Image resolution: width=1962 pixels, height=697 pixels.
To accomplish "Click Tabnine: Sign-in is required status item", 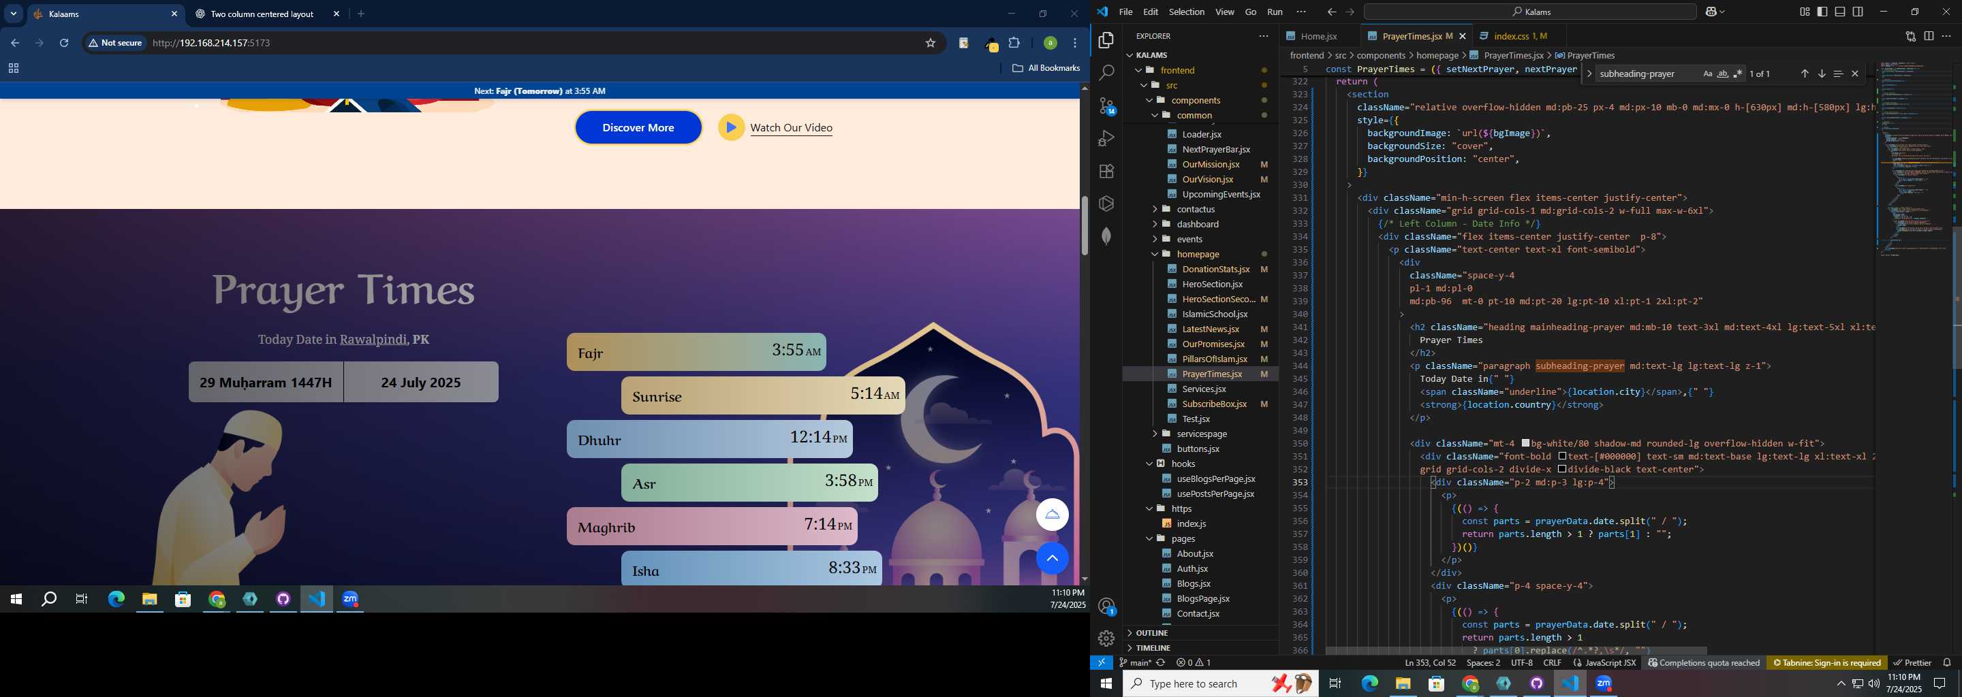I will point(1827,663).
